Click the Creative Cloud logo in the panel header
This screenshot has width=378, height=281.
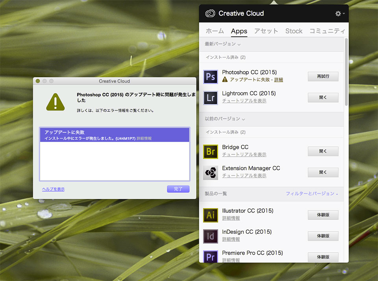[210, 13]
